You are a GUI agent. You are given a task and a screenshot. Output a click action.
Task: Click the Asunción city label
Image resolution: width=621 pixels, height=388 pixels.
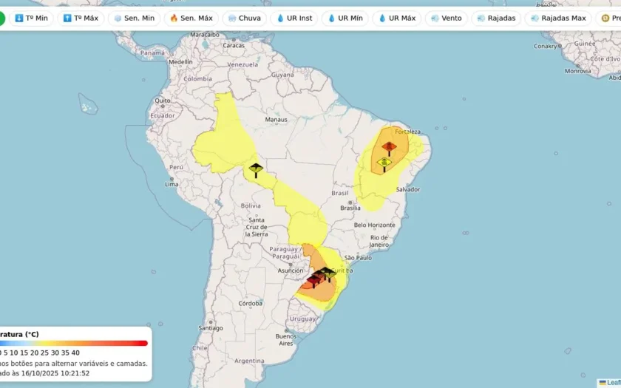291,270
